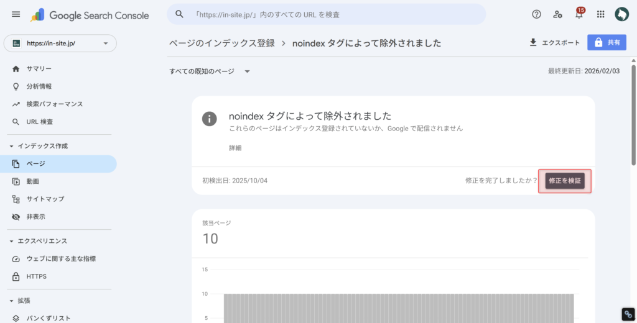Open the account avatar menu
This screenshot has height=323, width=637.
(x=621, y=14)
